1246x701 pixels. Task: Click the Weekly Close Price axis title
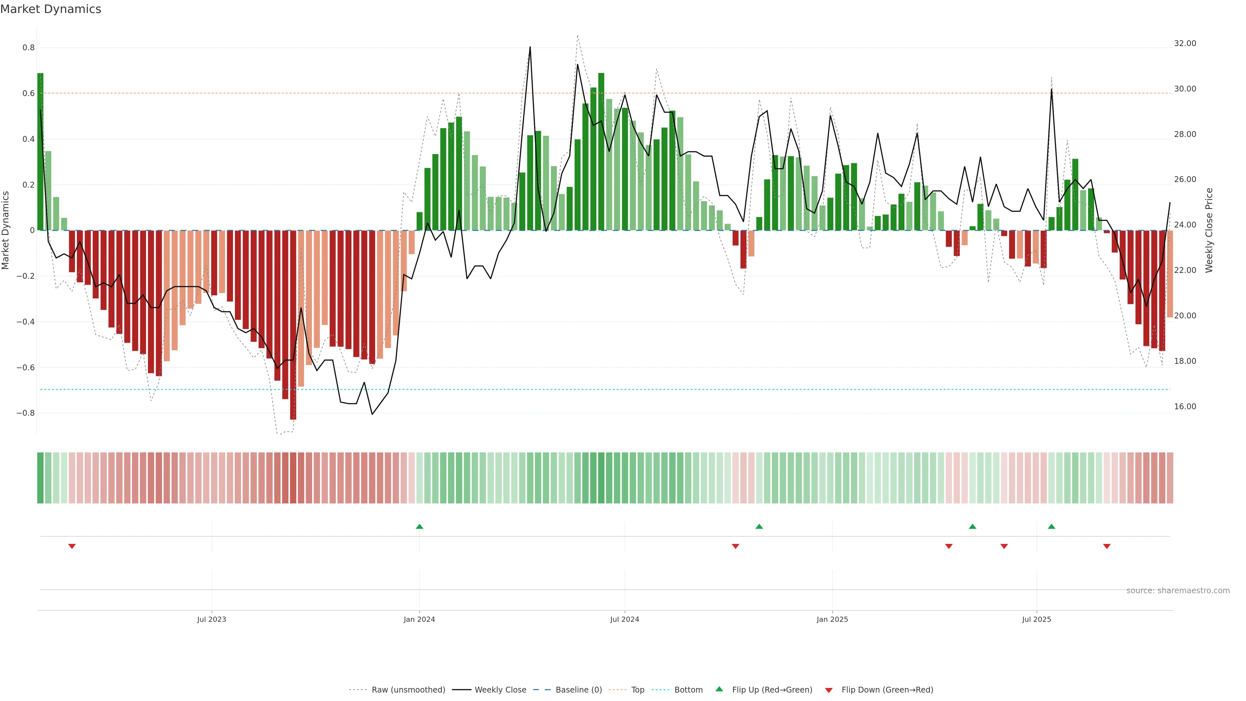pyautogui.click(x=1209, y=230)
